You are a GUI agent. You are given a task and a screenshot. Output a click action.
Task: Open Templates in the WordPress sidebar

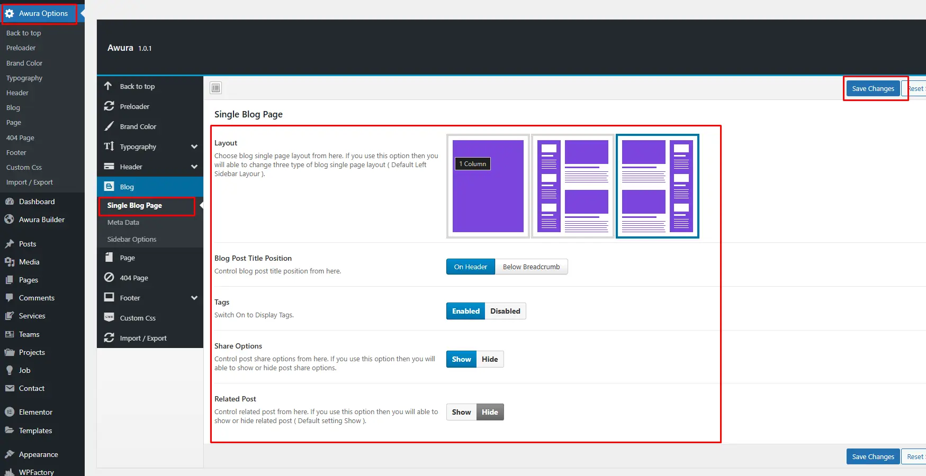point(35,431)
